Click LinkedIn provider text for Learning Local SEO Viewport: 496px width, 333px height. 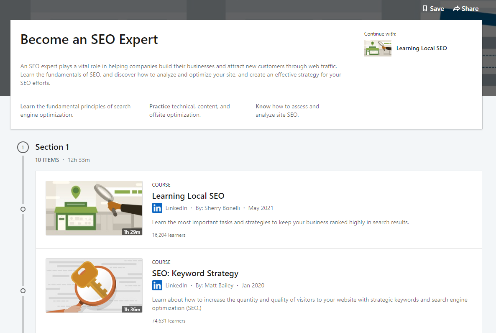[176, 208]
